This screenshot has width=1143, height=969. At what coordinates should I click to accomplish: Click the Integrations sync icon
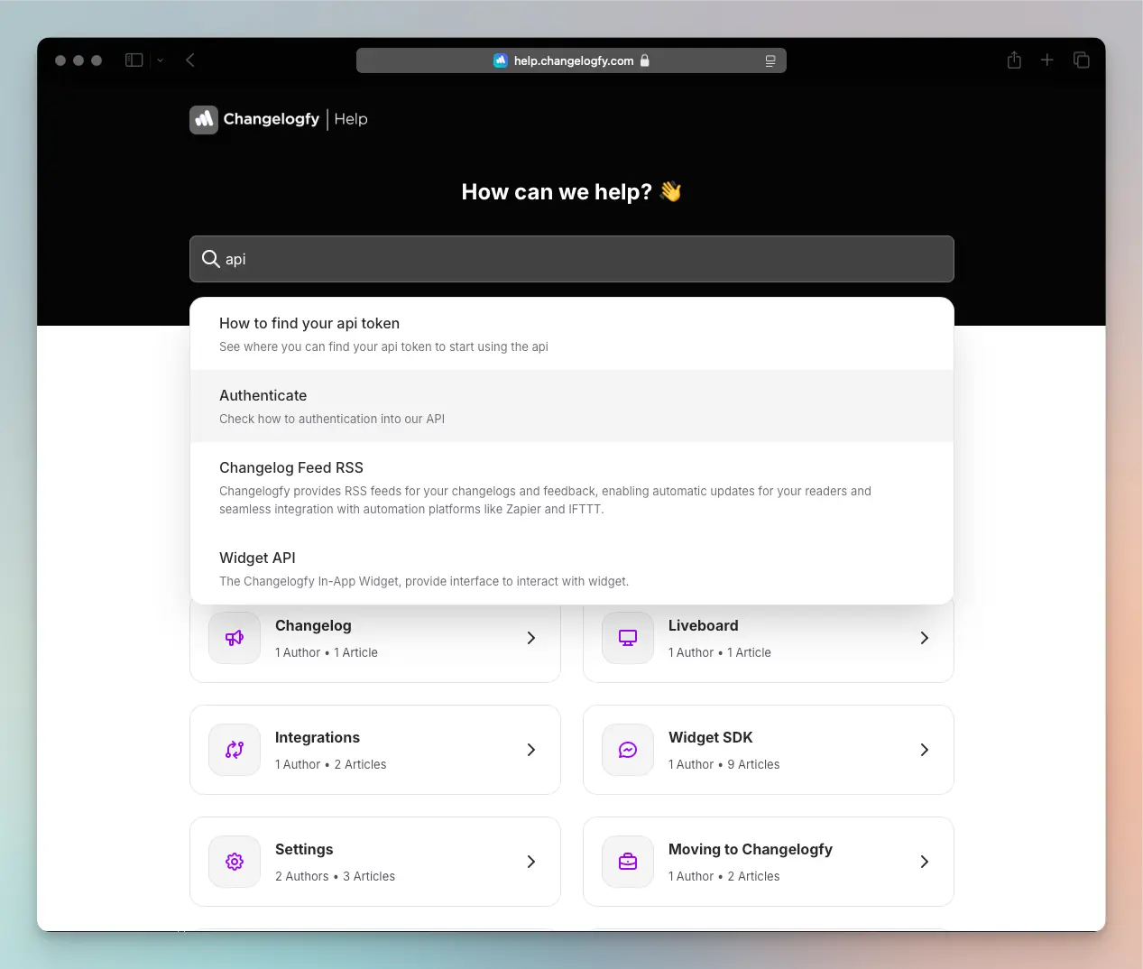[x=235, y=750]
